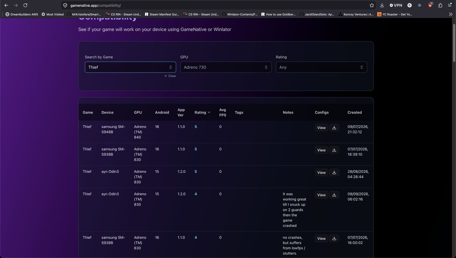View config for 28/08/2026 Odin3 row

(x=321, y=173)
